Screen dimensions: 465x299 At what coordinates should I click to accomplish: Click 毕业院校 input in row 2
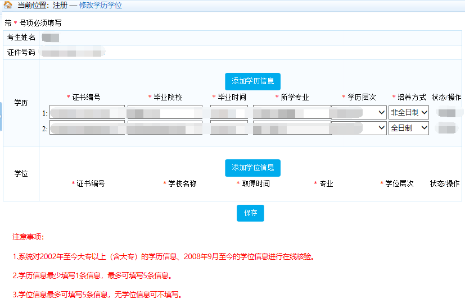[x=164, y=128]
